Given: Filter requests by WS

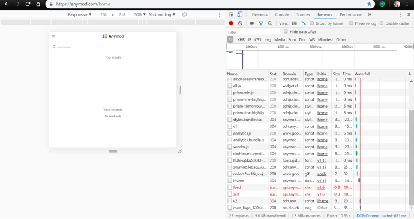Looking at the screenshot, I should [x=312, y=39].
